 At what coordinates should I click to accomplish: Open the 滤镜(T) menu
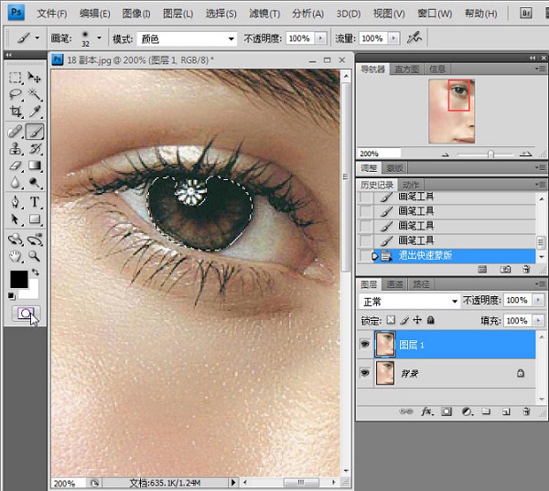[x=264, y=14]
